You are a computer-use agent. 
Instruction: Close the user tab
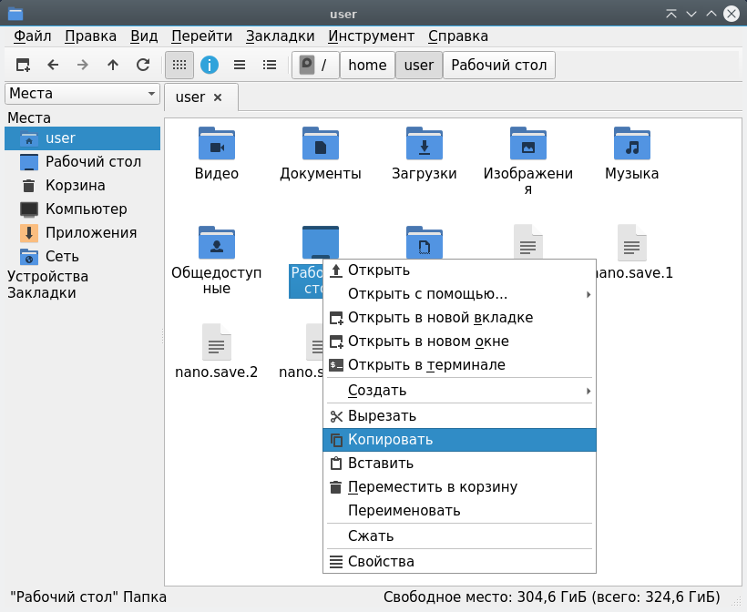pyautogui.click(x=218, y=97)
